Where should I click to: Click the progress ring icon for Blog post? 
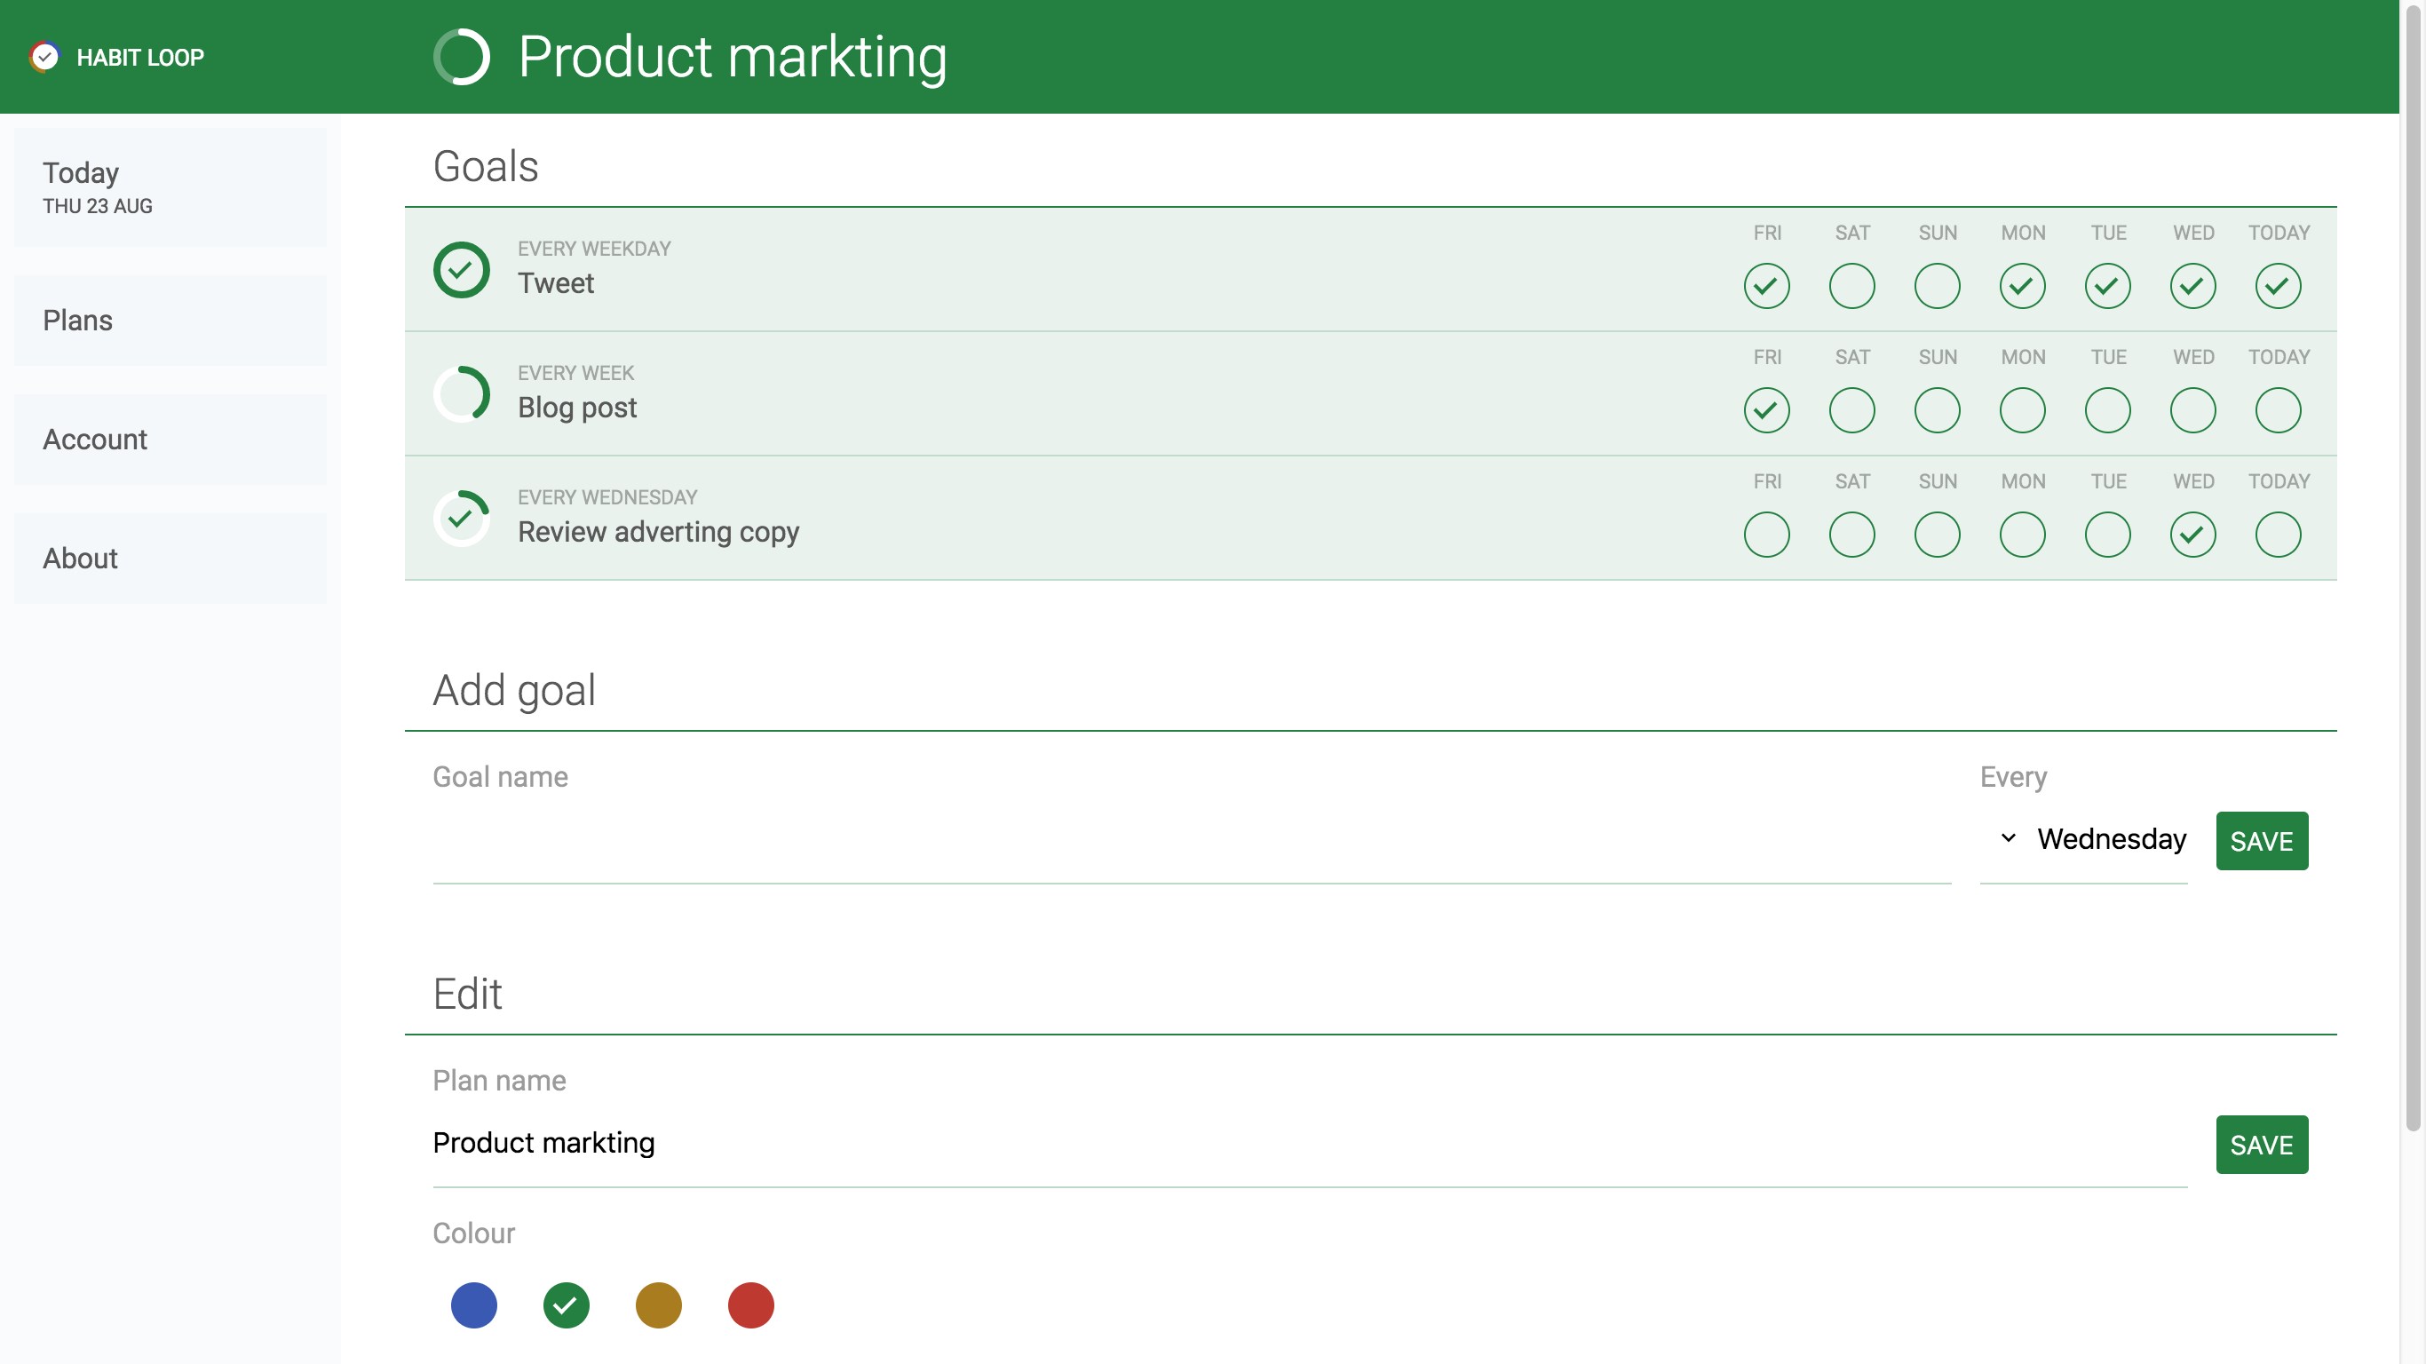[x=462, y=393]
